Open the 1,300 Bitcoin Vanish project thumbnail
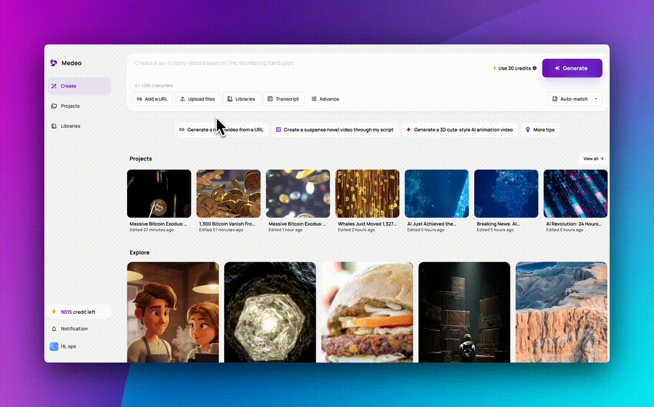The image size is (654, 407). tap(228, 193)
